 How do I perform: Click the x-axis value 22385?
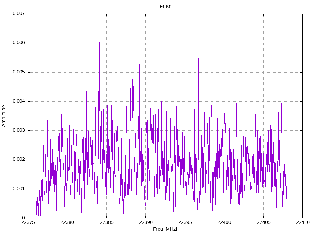coord(107,222)
